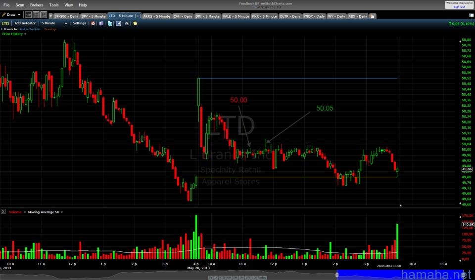This screenshot has height=280, width=475.
Task: Switch to the WY - Daily tab
Action: click(336, 16)
